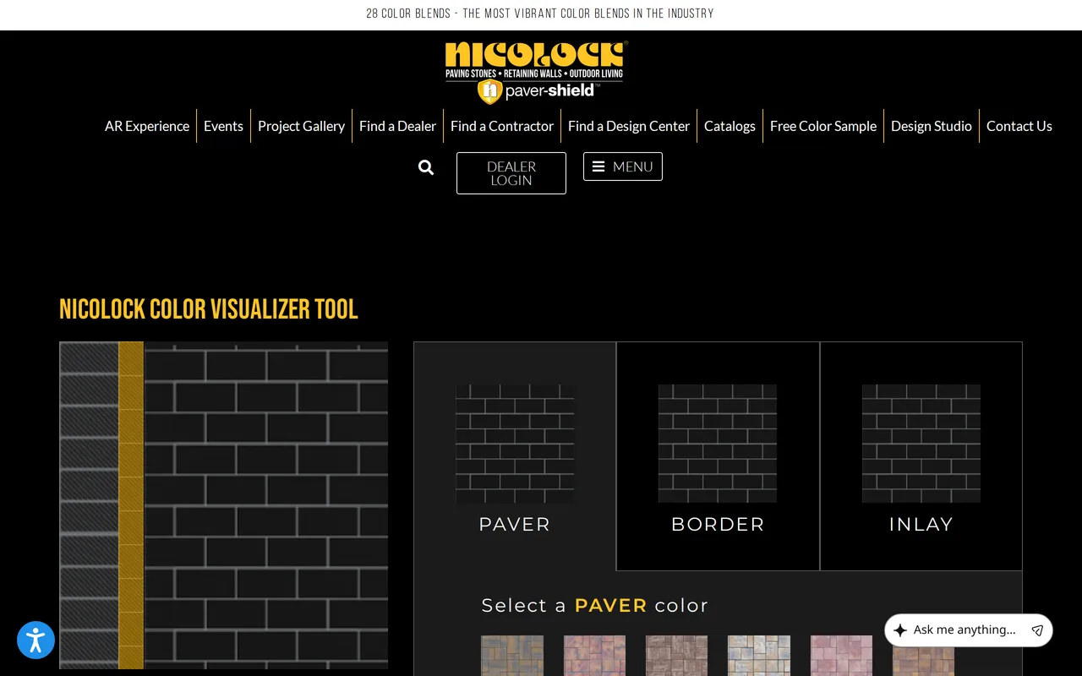The height and width of the screenshot is (676, 1082).
Task: Choose the second paver color swatch
Action: (x=594, y=656)
